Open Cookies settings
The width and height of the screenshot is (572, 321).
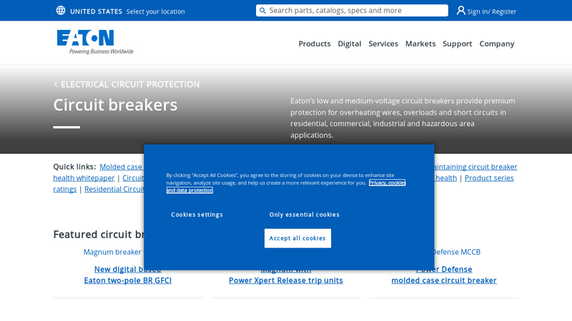pyautogui.click(x=197, y=215)
